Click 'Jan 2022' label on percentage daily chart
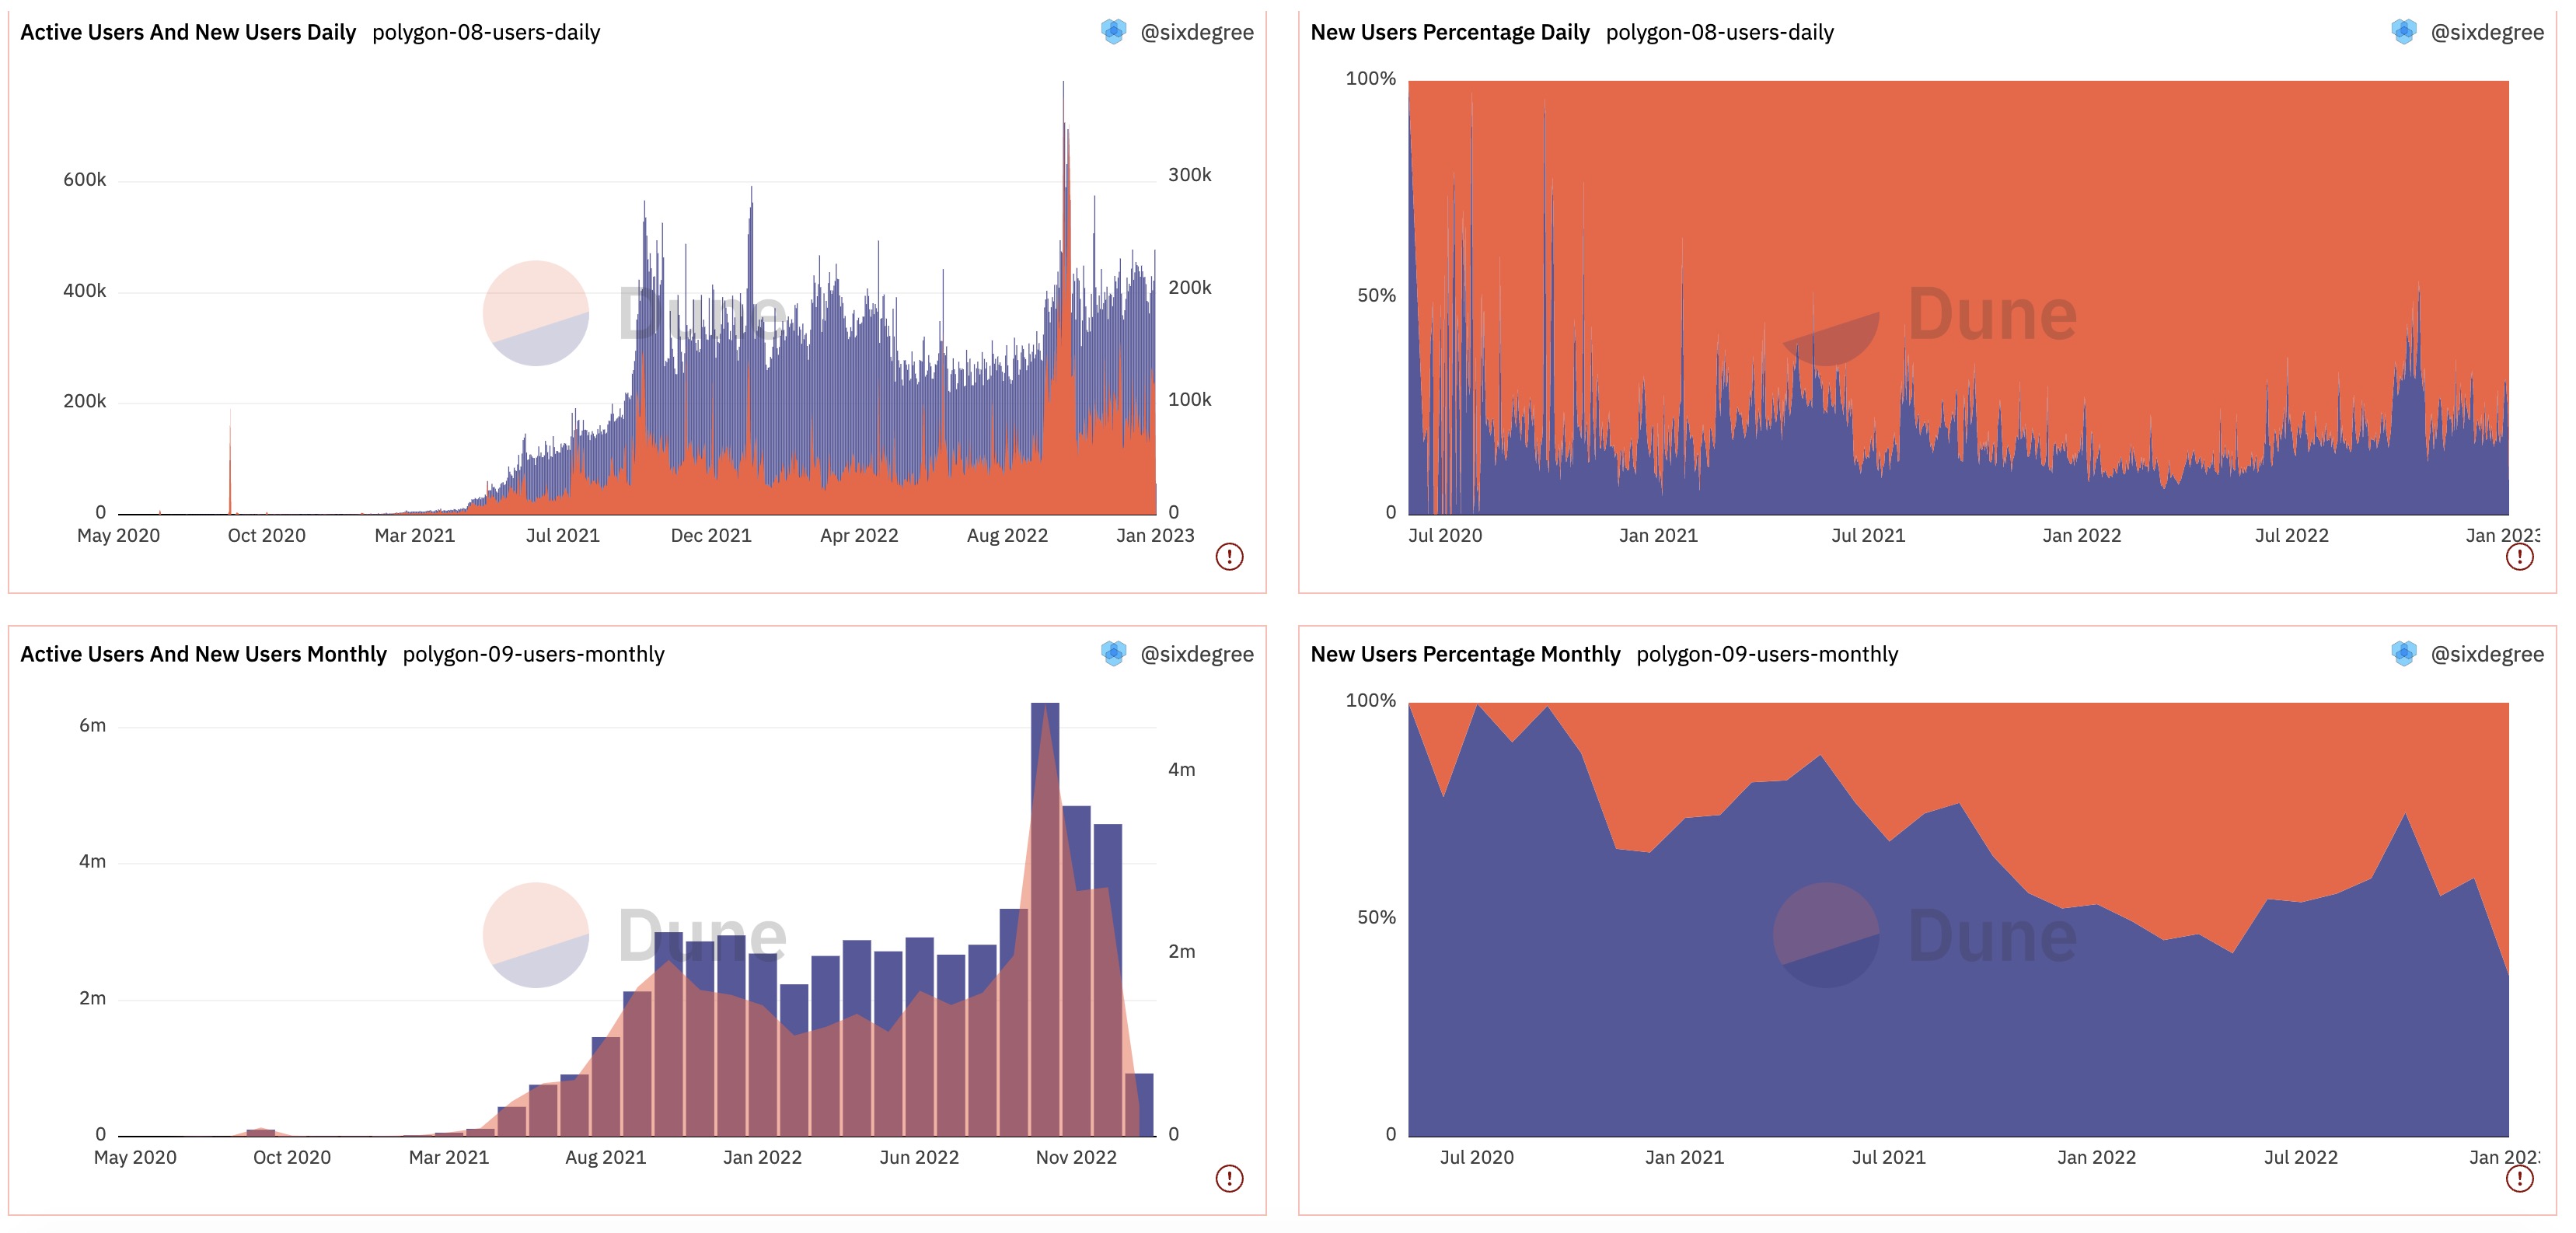This screenshot has width=2576, height=1233. click(x=2082, y=535)
